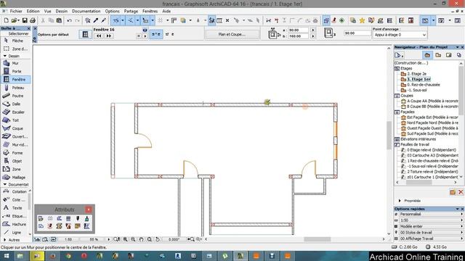Expand the Propriétés section in Navigator
Viewport: 465px width, 261px height.
pyautogui.click(x=400, y=201)
